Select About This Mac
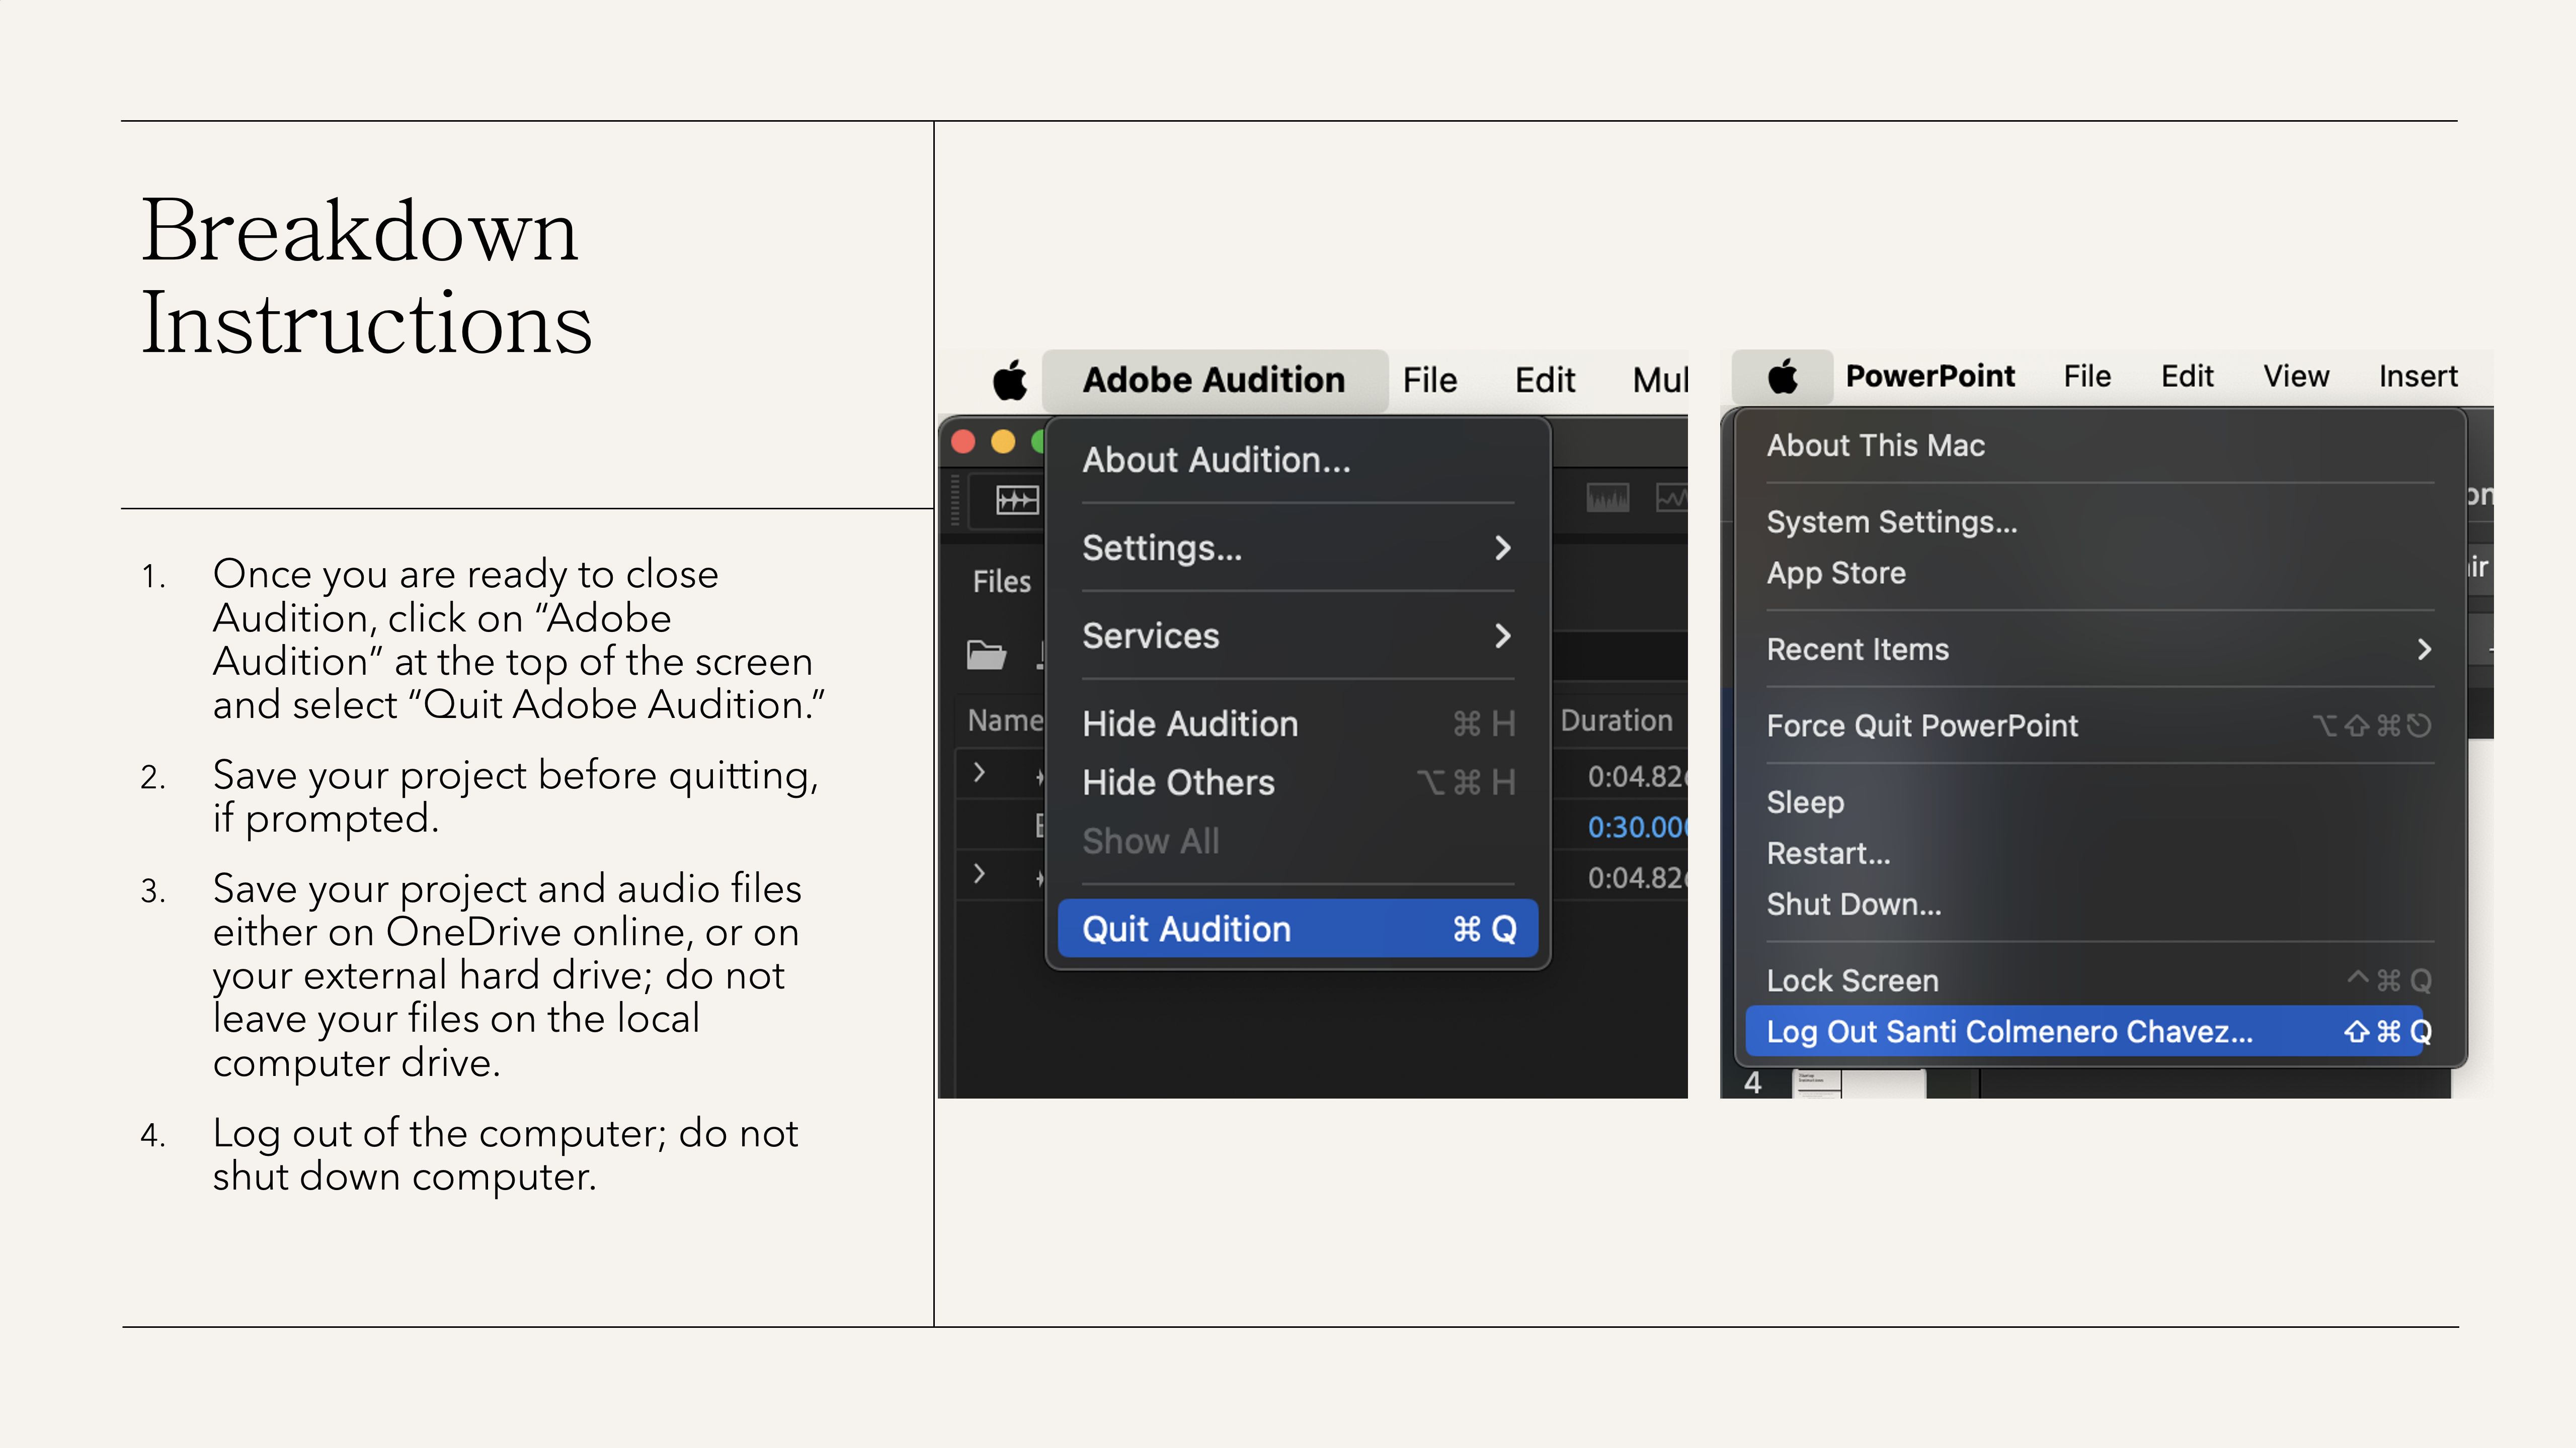 2100,445
